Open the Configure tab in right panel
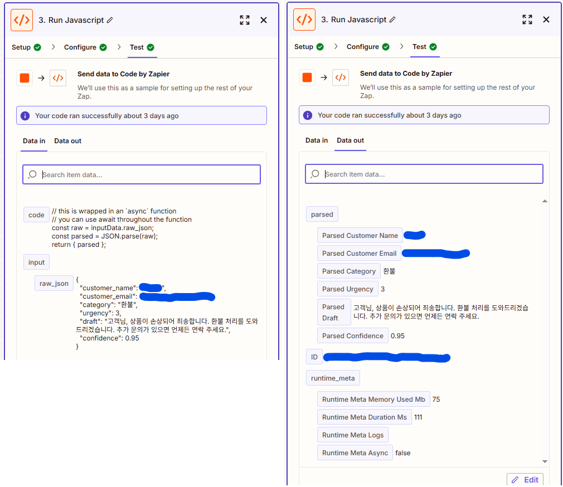This screenshot has width=563, height=487. tap(368, 47)
